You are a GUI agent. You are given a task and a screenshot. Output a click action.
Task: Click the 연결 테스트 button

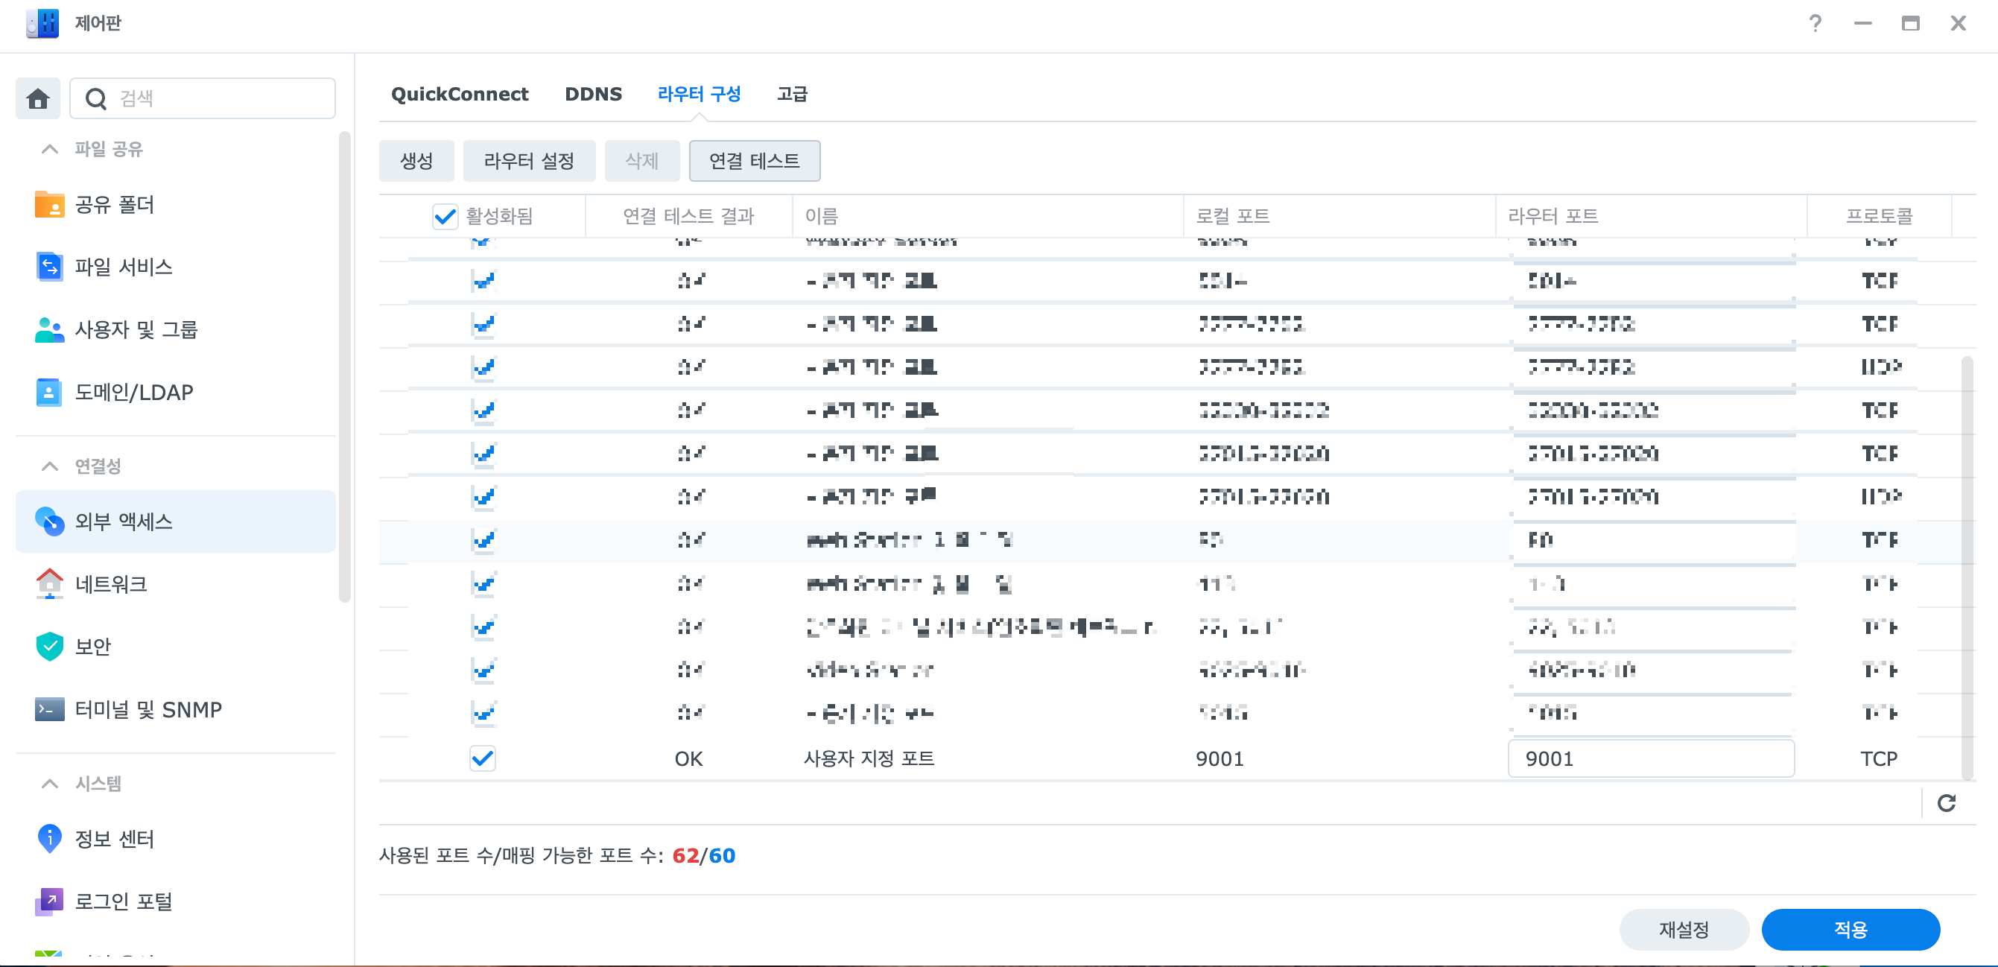pos(754,160)
